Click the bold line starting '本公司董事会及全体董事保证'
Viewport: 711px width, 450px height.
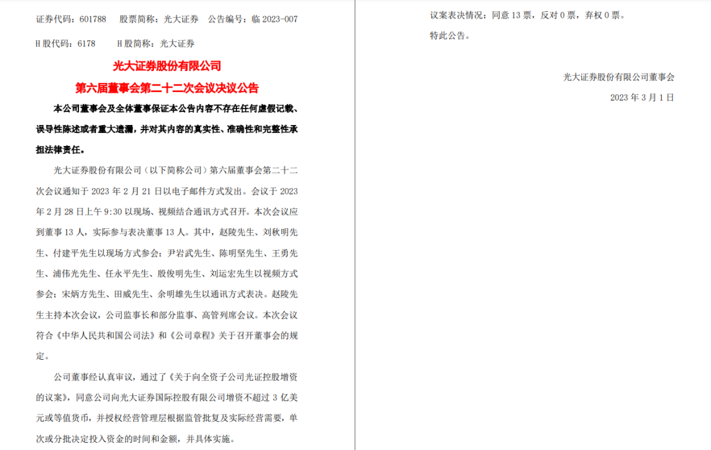(176, 109)
